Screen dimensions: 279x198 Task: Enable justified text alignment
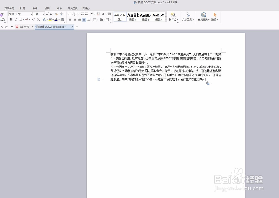[84, 20]
